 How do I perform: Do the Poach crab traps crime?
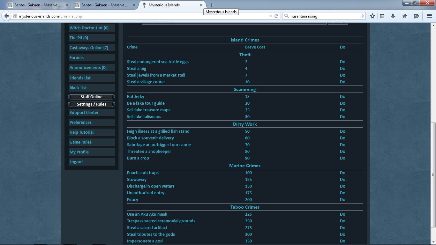(x=342, y=173)
